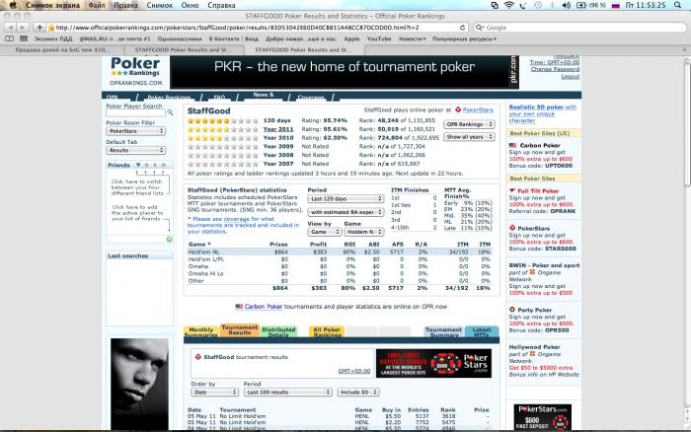This screenshot has width=691, height=432.
Task: Open the Show all years dropdown
Action: (x=469, y=137)
